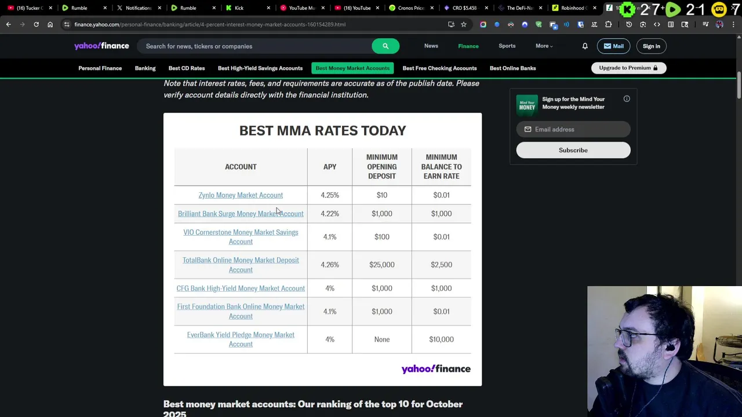The image size is (742, 417).
Task: Focus the Yahoo Finance search field
Action: click(x=255, y=46)
